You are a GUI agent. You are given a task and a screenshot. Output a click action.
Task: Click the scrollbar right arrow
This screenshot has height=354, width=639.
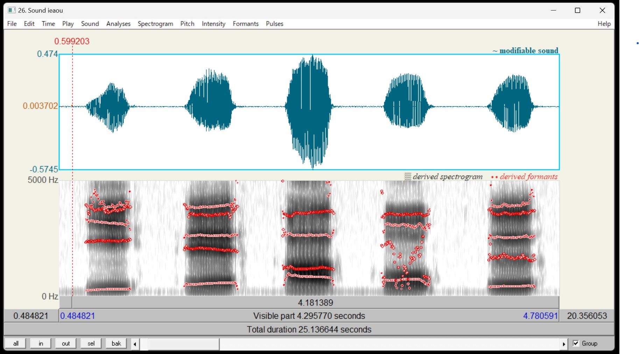[x=563, y=344]
